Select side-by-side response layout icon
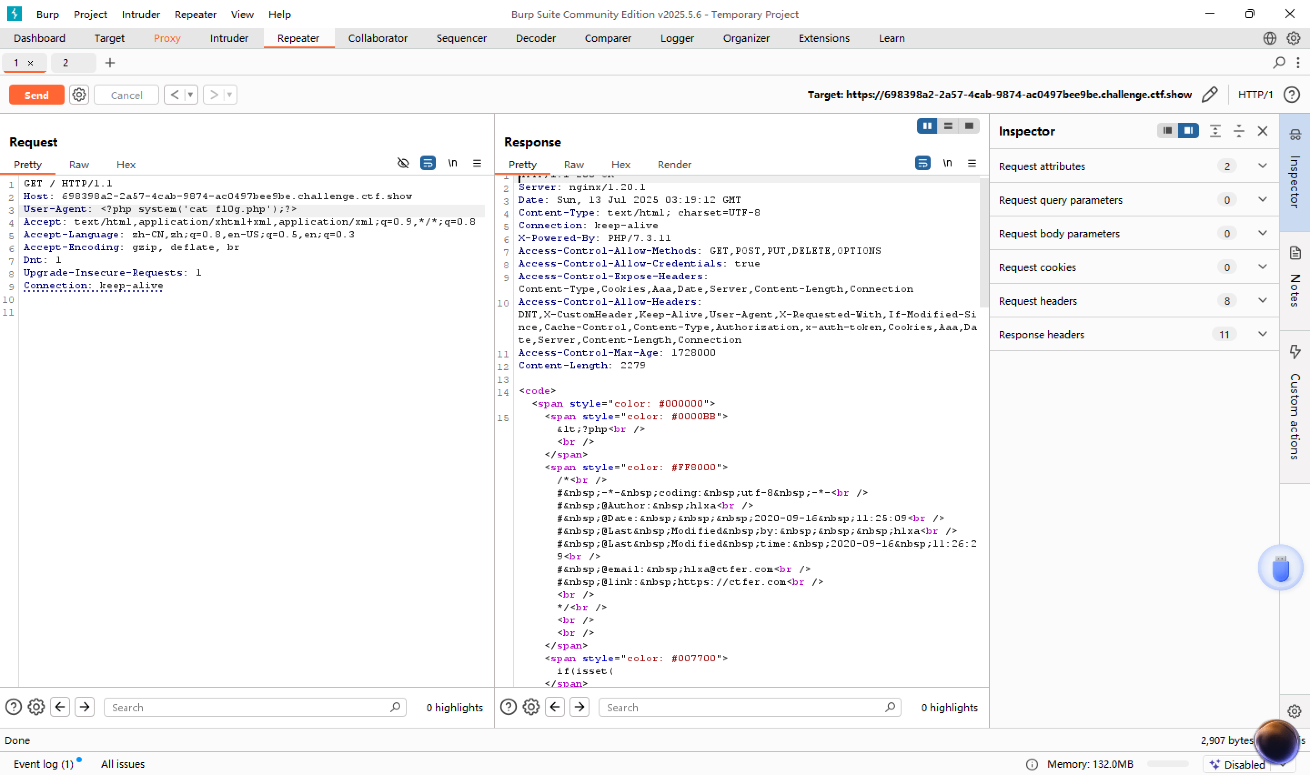The image size is (1310, 775). (927, 126)
